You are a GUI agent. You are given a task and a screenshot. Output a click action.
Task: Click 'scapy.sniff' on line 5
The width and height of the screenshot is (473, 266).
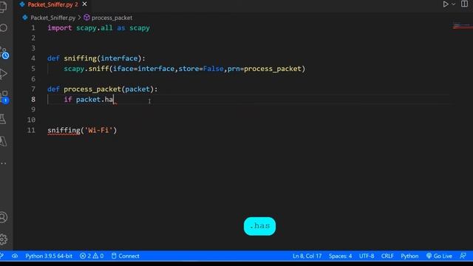click(x=86, y=69)
